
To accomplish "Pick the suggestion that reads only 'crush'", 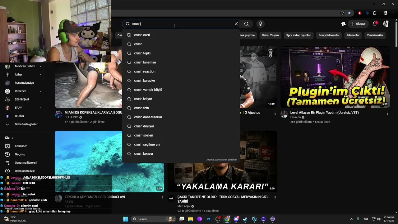I will click(x=181, y=44).
